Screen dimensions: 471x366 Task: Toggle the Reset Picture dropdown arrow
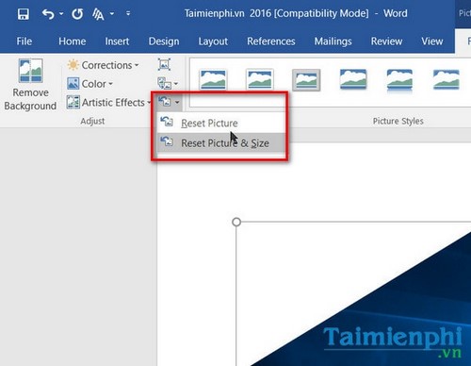[177, 102]
